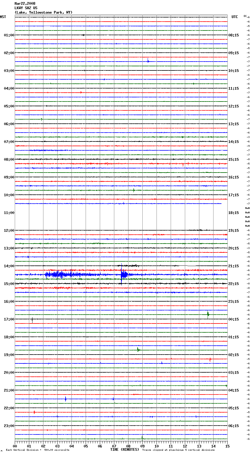Click minute tick label 10 on bottom axis
251x454 pixels.
tap(157, 446)
